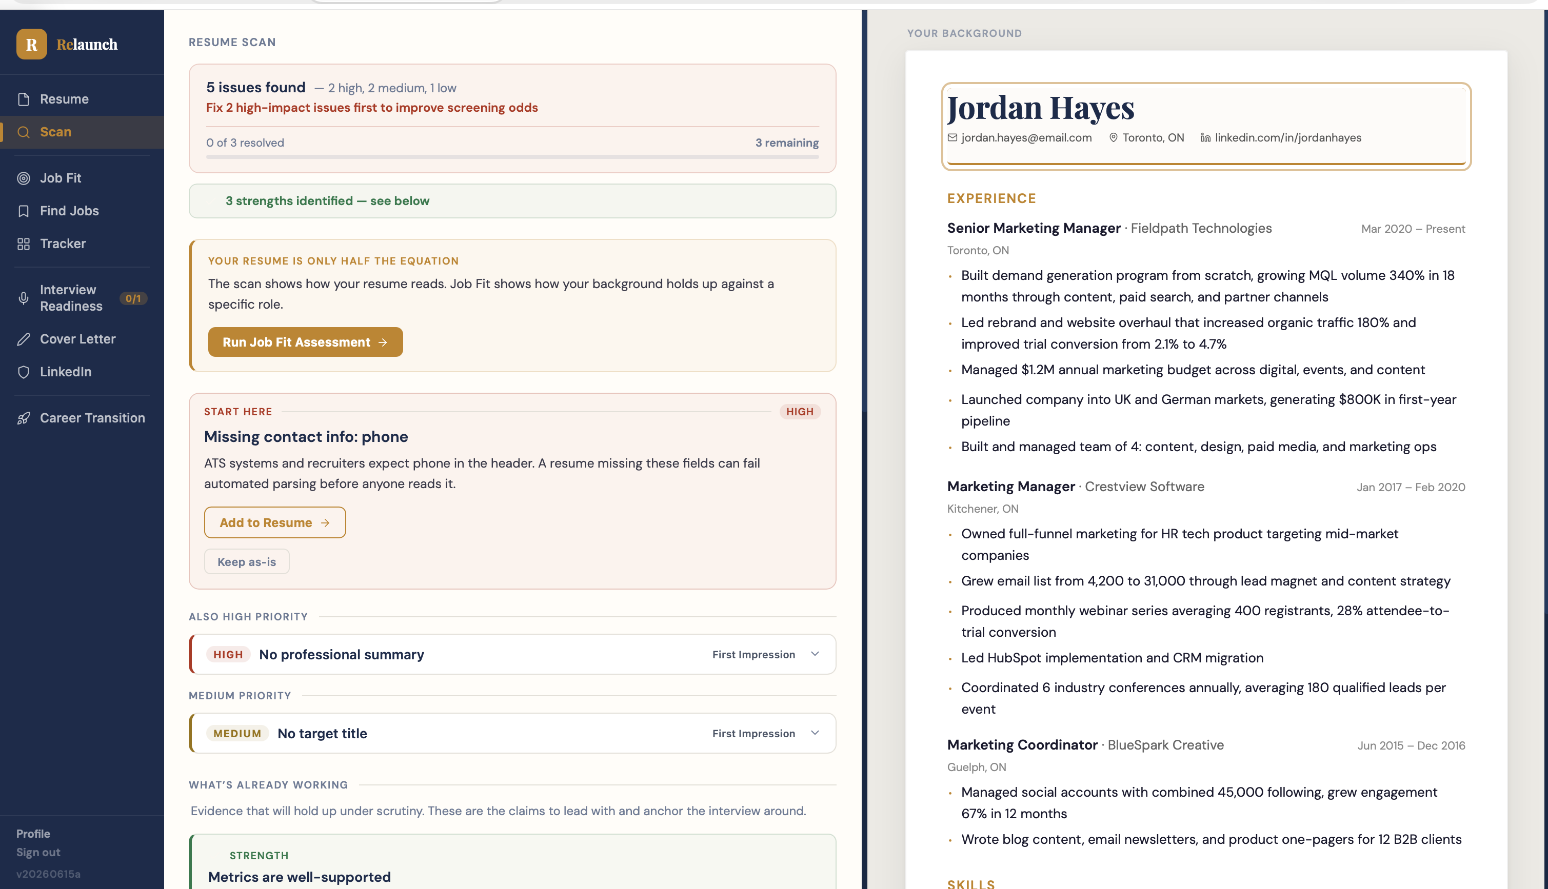Click the LinkedIn icon in resume header
This screenshot has height=889, width=1548.
pos(1205,137)
